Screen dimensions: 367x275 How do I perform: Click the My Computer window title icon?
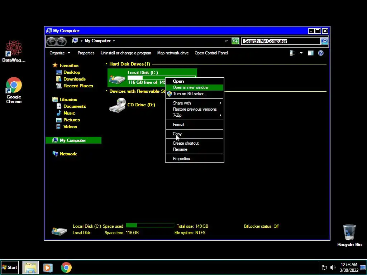49,31
